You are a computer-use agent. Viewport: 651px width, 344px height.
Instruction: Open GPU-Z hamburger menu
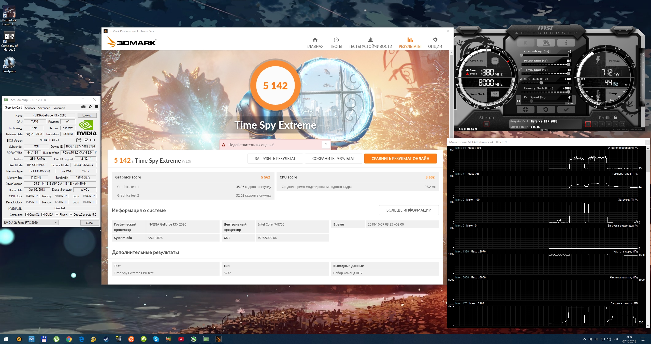pos(97,107)
